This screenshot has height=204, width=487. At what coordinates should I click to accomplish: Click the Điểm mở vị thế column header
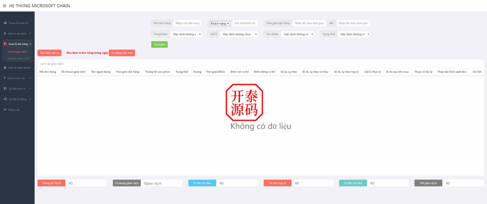240,72
